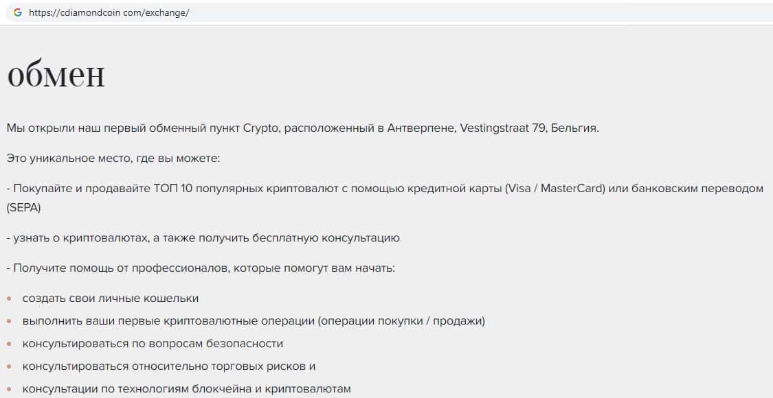Click the "Visa / MasterCard" text
This screenshot has width=773, height=398.
tap(555, 188)
